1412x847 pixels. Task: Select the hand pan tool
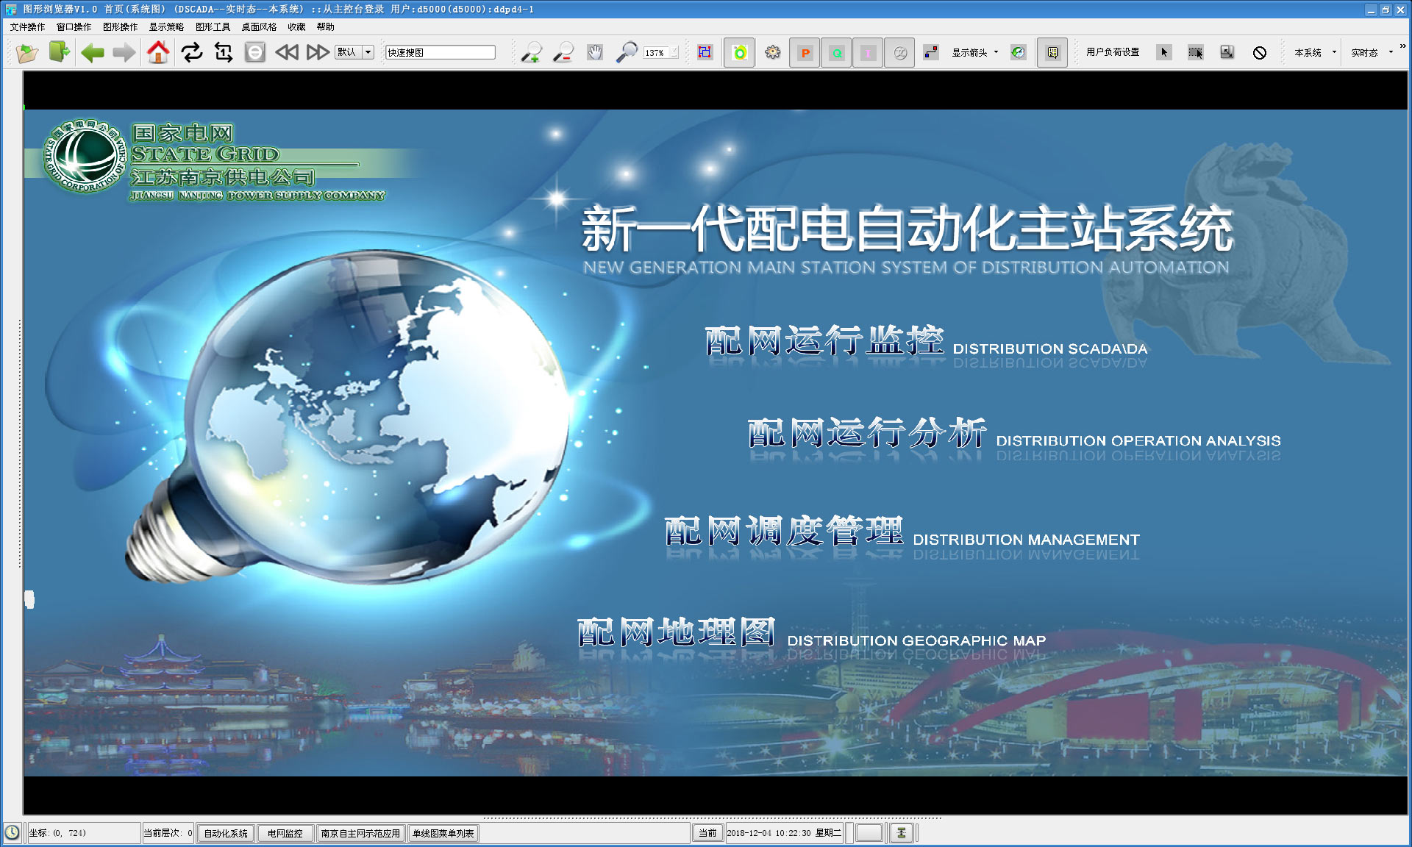coord(595,52)
